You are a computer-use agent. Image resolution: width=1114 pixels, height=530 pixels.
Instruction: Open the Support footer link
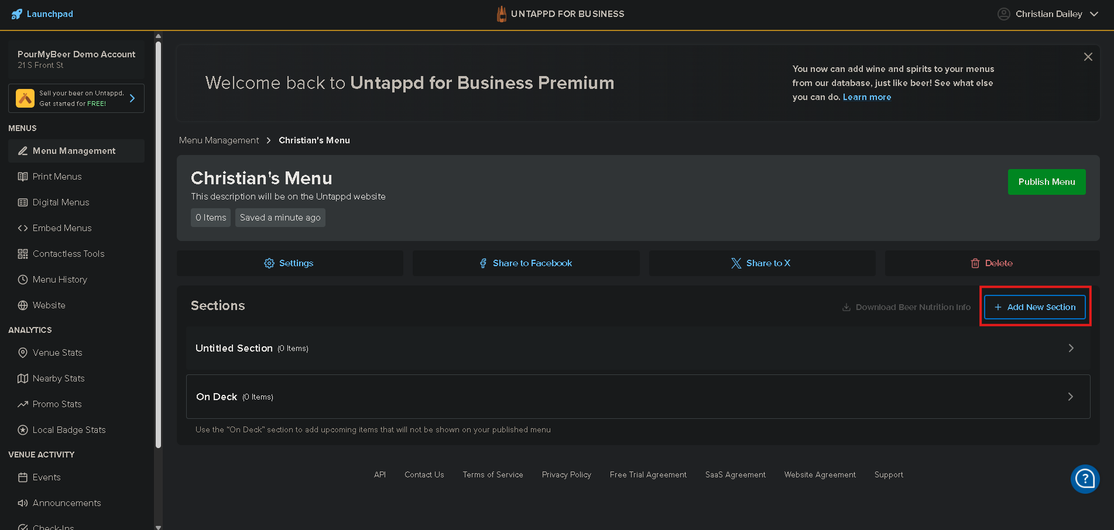(889, 475)
